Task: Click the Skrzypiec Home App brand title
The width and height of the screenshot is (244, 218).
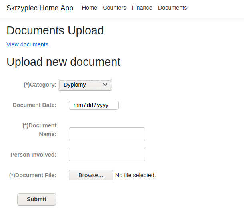Action: pos(40,8)
